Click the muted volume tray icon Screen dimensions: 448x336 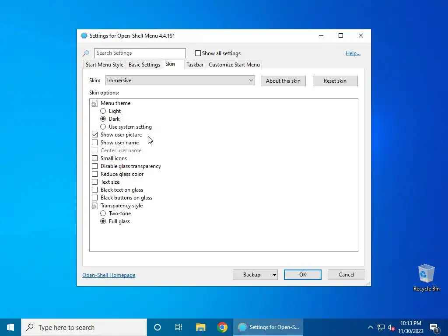point(391,327)
